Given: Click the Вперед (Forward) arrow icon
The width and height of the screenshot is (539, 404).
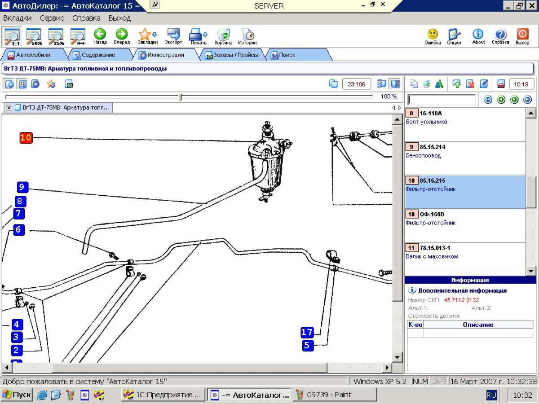Looking at the screenshot, I should [x=122, y=36].
